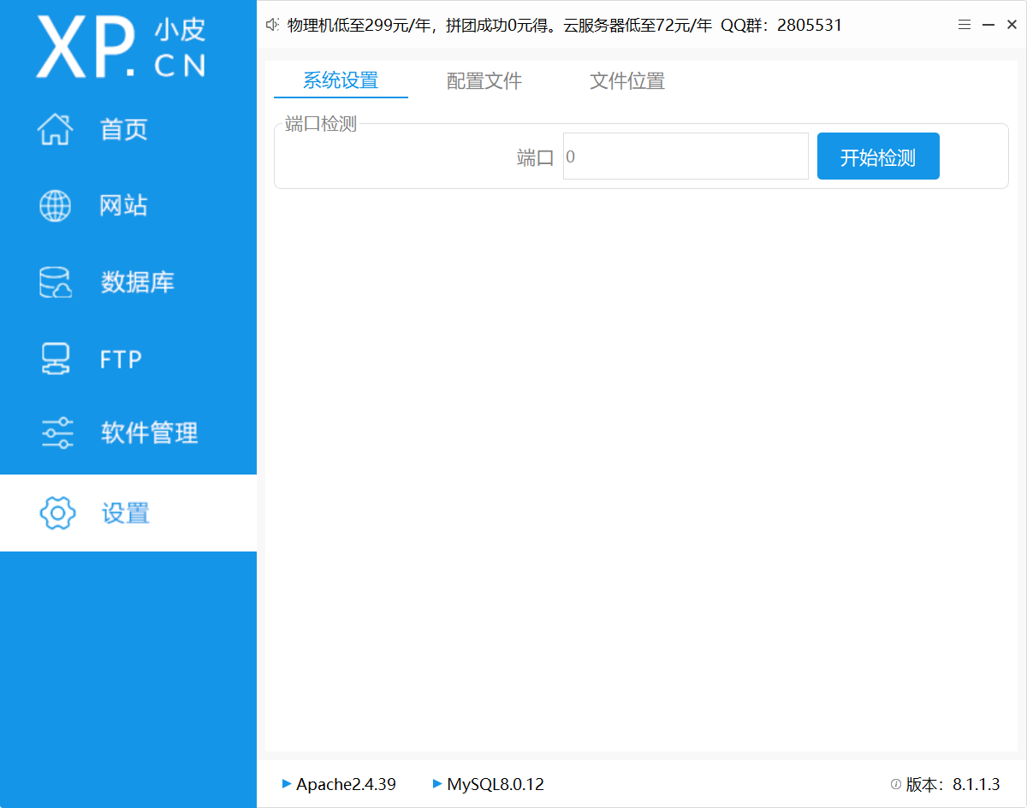Click the info icon beside 版本
The image size is (1027, 808).
coord(896,784)
